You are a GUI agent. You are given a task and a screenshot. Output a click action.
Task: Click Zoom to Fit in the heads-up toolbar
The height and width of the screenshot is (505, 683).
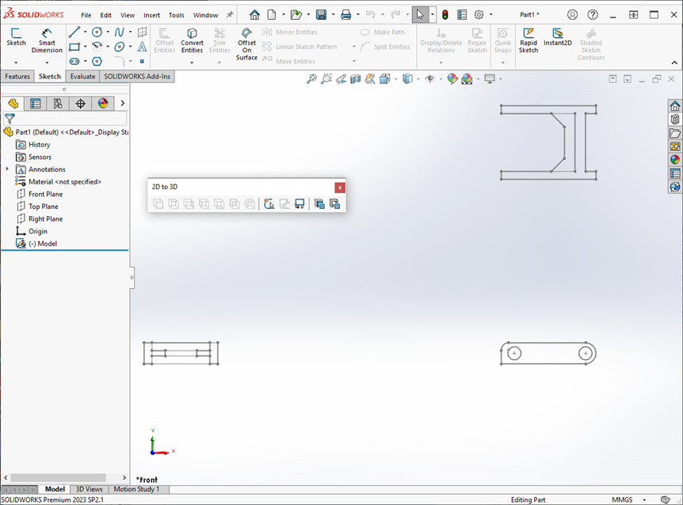pos(311,78)
